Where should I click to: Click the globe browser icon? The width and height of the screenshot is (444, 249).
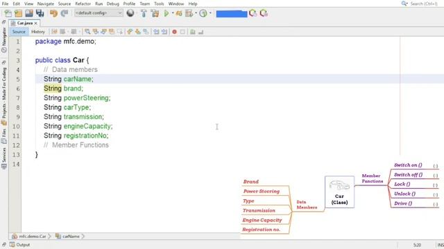[130, 13]
